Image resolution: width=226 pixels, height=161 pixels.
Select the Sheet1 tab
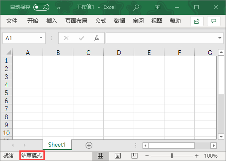pyautogui.click(x=57, y=145)
